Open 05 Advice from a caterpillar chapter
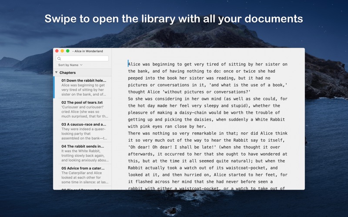Viewport: 348px width, 217px height. tap(82, 175)
